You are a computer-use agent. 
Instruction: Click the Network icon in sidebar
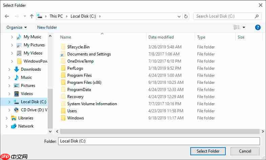tap(14, 126)
